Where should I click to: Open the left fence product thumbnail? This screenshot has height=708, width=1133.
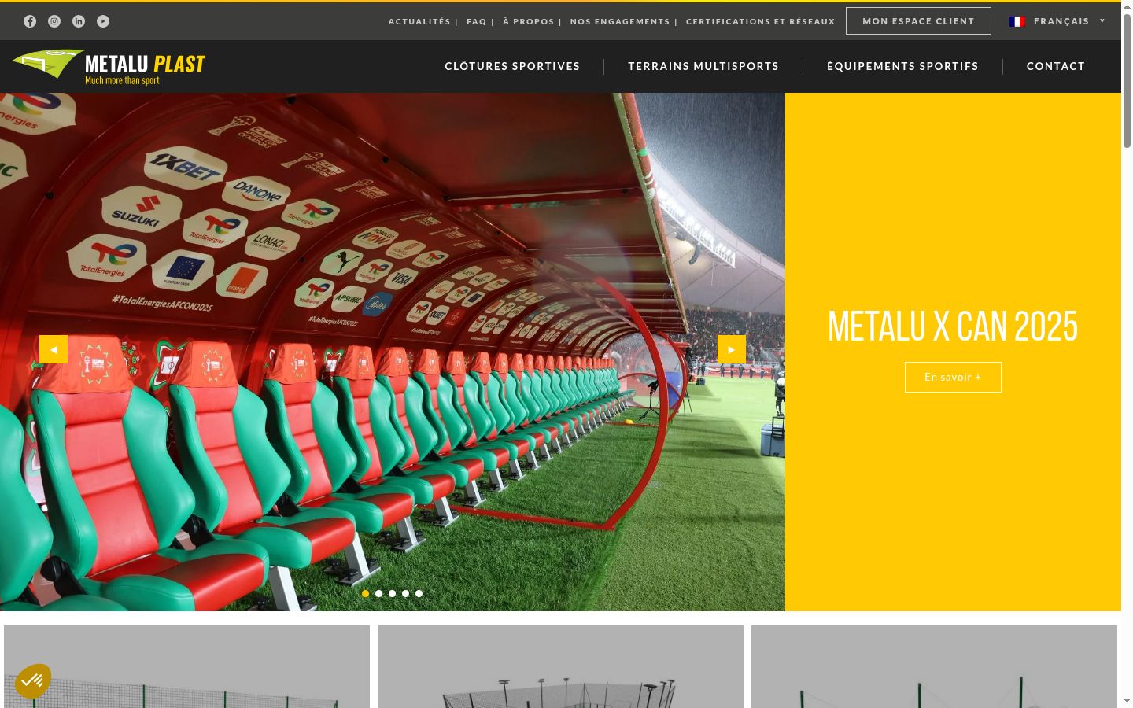[x=186, y=666]
